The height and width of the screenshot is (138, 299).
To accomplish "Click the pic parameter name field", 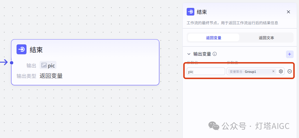I will [206, 71].
